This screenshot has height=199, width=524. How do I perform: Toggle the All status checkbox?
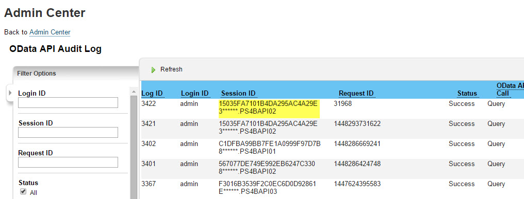click(23, 191)
